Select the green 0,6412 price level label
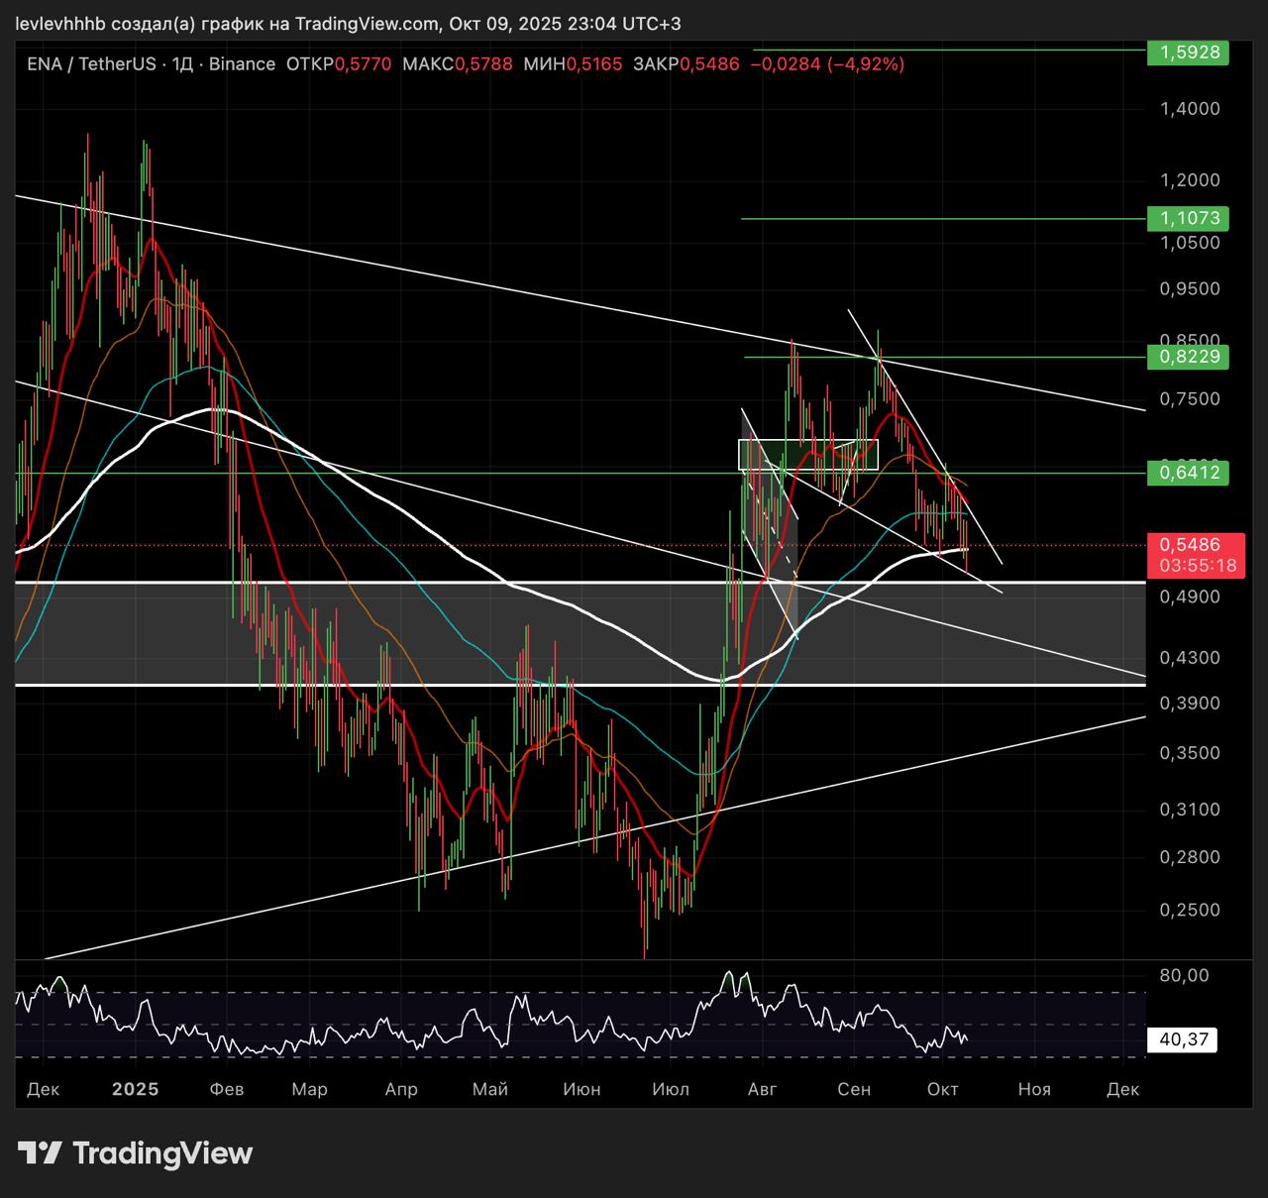 pyautogui.click(x=1188, y=473)
